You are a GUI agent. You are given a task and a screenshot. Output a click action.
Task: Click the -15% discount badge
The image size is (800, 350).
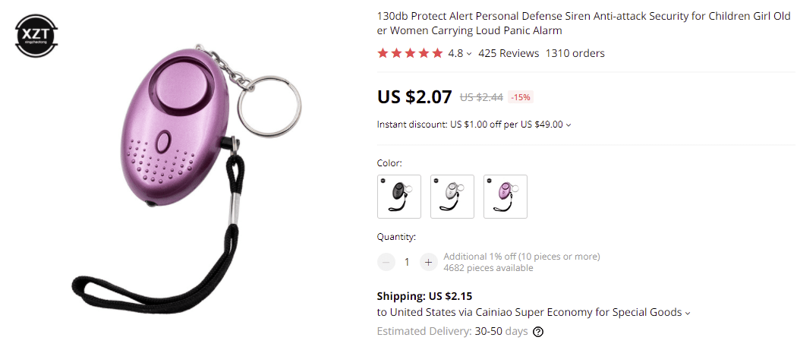coord(521,97)
